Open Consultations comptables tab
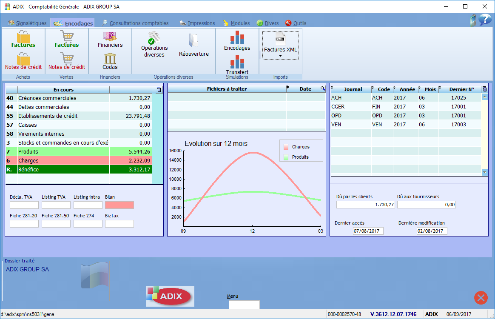 click(x=135, y=23)
